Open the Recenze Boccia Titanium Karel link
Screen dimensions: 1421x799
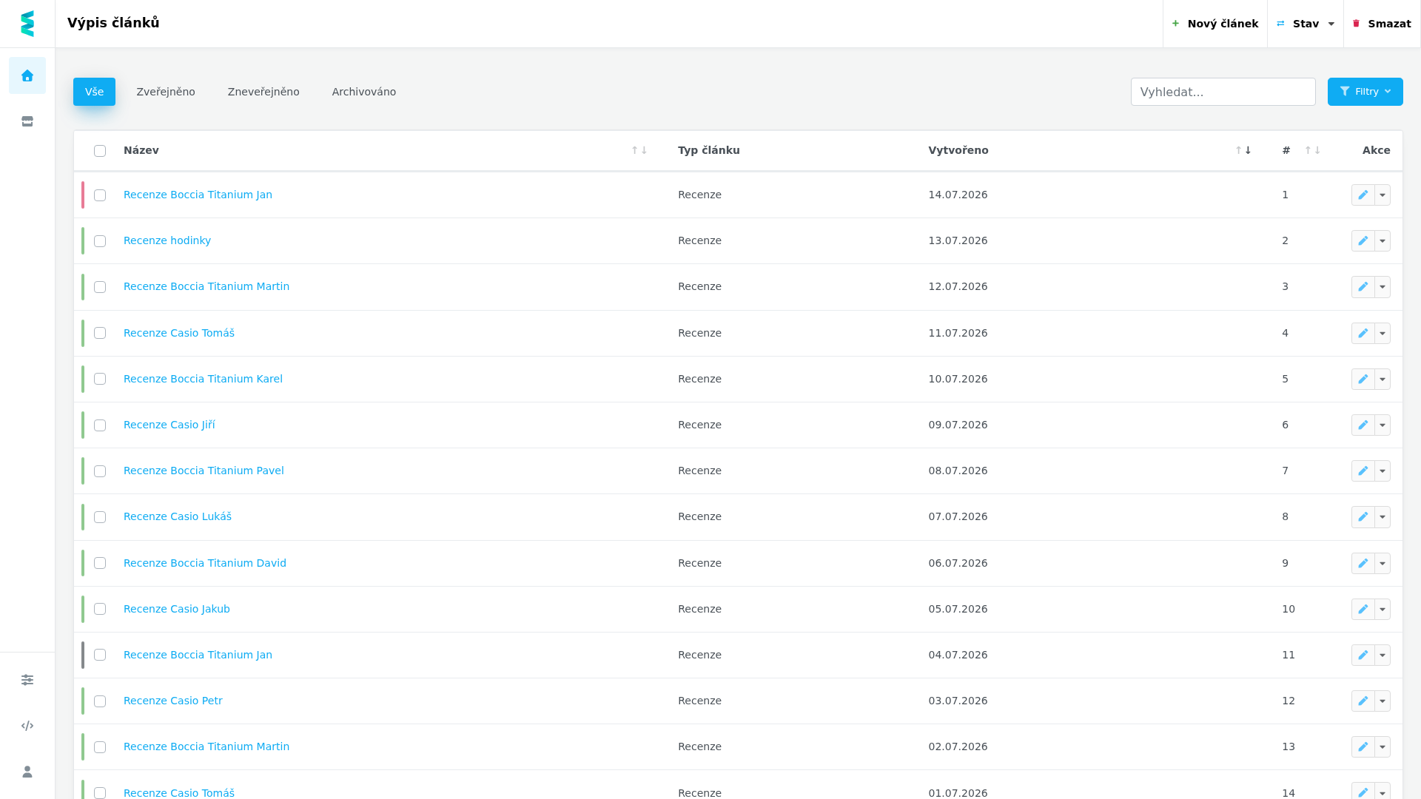203,379
